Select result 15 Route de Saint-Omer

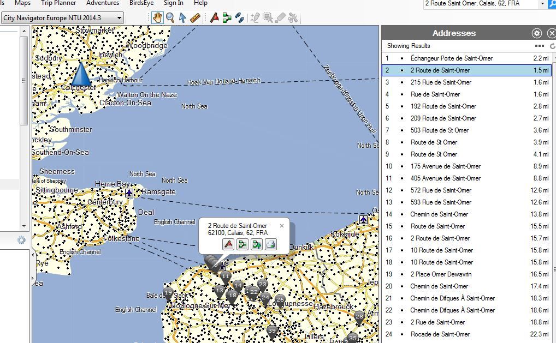468,226
